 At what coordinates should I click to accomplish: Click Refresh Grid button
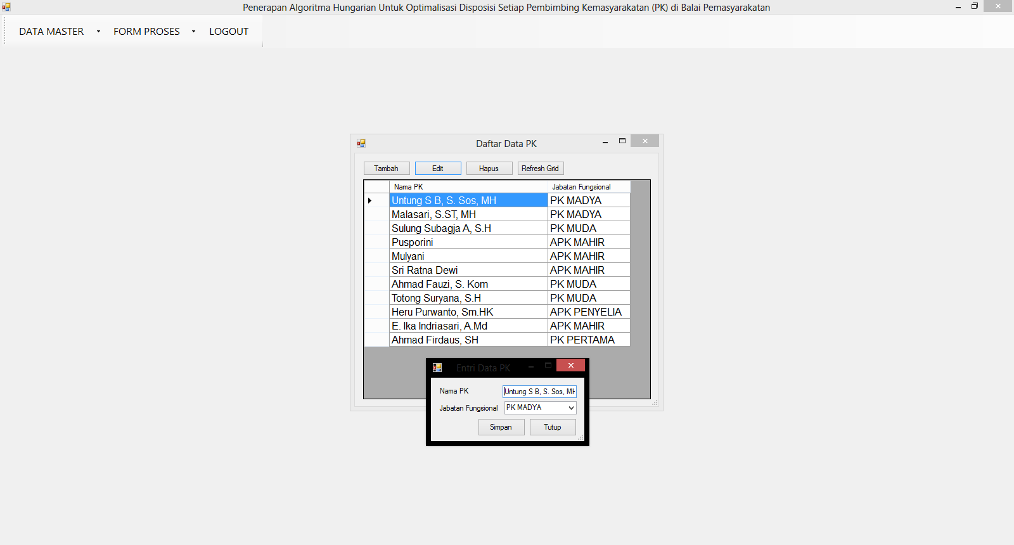[540, 169]
